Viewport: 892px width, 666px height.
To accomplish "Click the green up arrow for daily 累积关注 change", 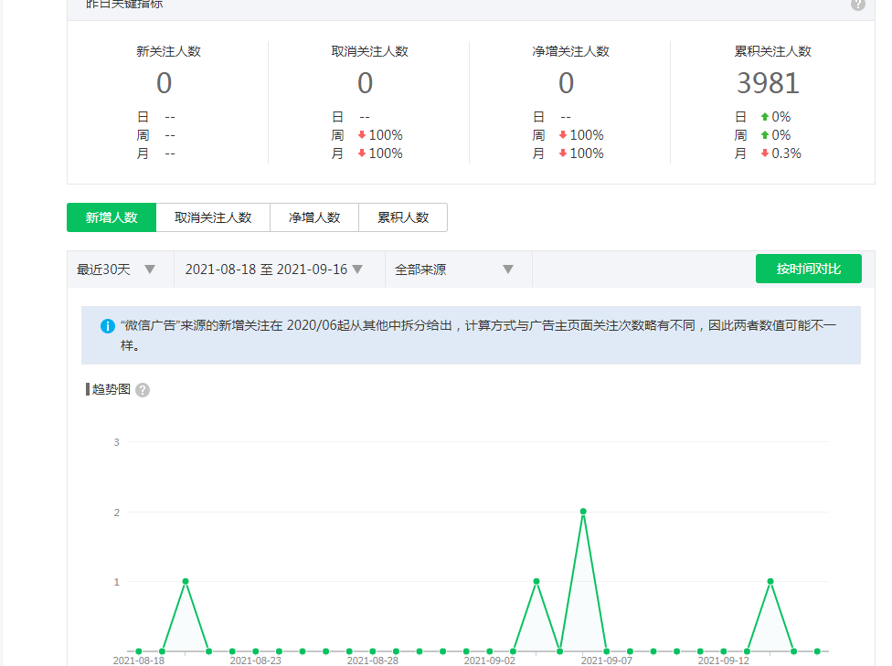I will click(x=765, y=117).
